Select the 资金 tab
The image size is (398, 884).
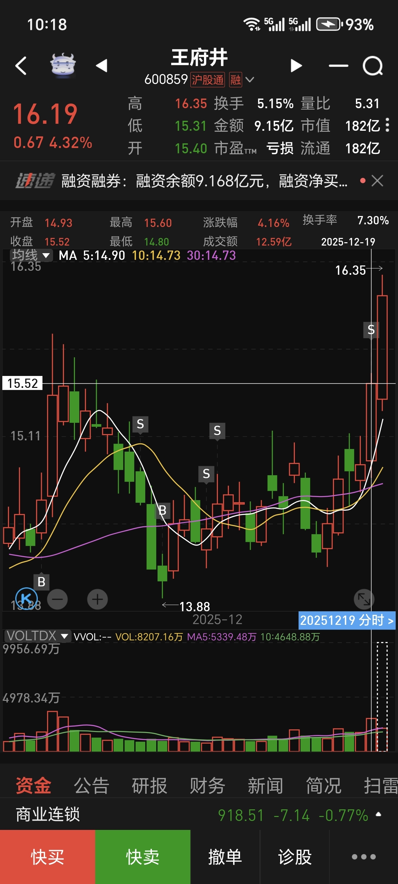[33, 785]
